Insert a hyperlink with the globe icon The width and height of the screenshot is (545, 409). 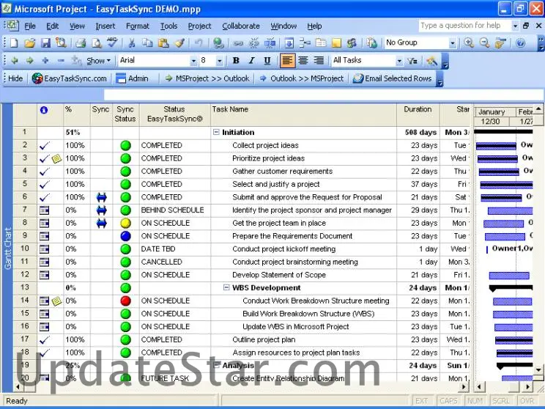click(218, 43)
